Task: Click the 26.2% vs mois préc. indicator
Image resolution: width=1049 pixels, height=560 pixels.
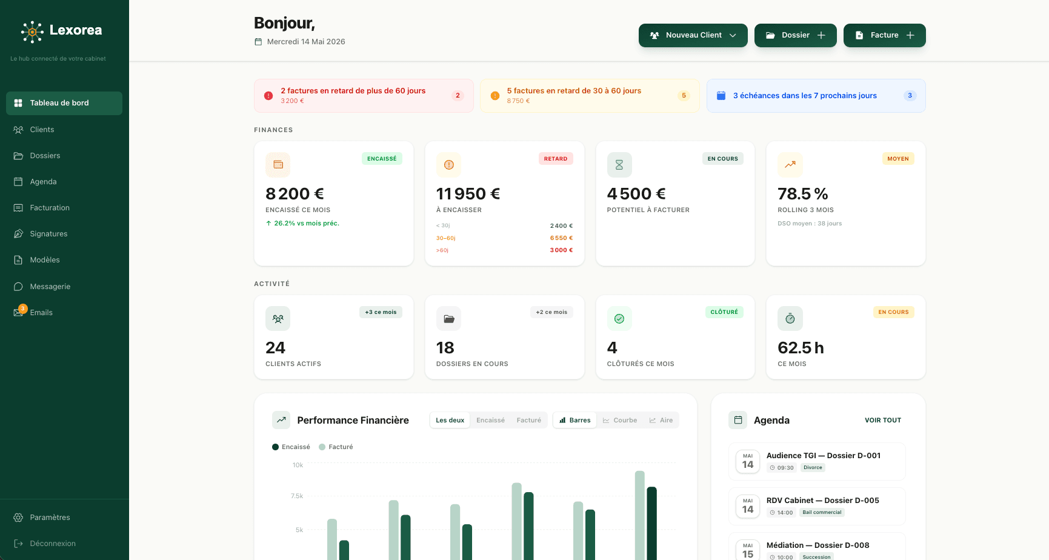Action: click(x=302, y=224)
